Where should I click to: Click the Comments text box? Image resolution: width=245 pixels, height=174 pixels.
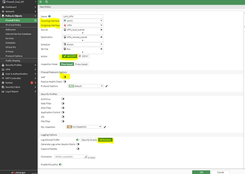pos(71,157)
